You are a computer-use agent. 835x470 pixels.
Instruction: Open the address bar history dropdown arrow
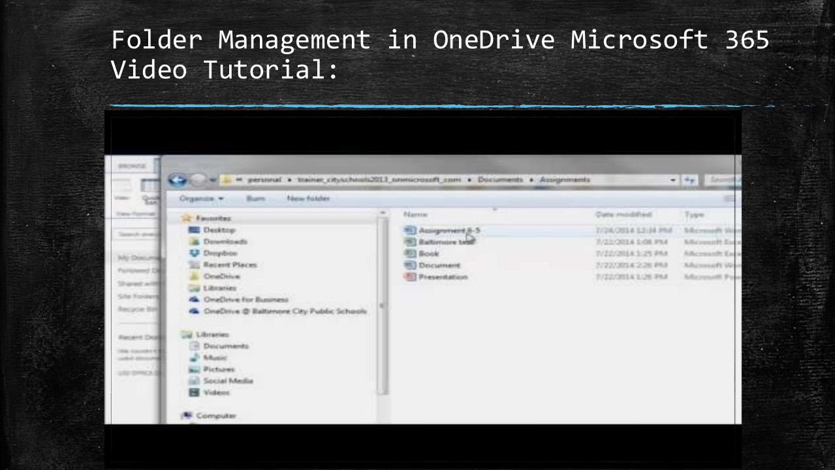pos(673,180)
